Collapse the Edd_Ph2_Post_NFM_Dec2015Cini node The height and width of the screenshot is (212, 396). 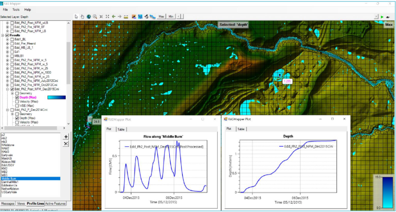7,89
